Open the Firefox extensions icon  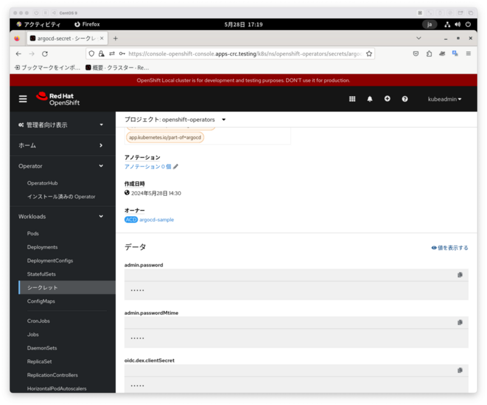(x=429, y=54)
